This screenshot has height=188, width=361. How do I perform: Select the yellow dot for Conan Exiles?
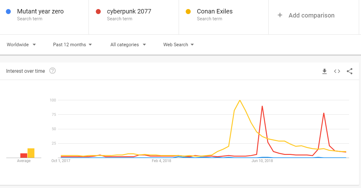(x=188, y=12)
